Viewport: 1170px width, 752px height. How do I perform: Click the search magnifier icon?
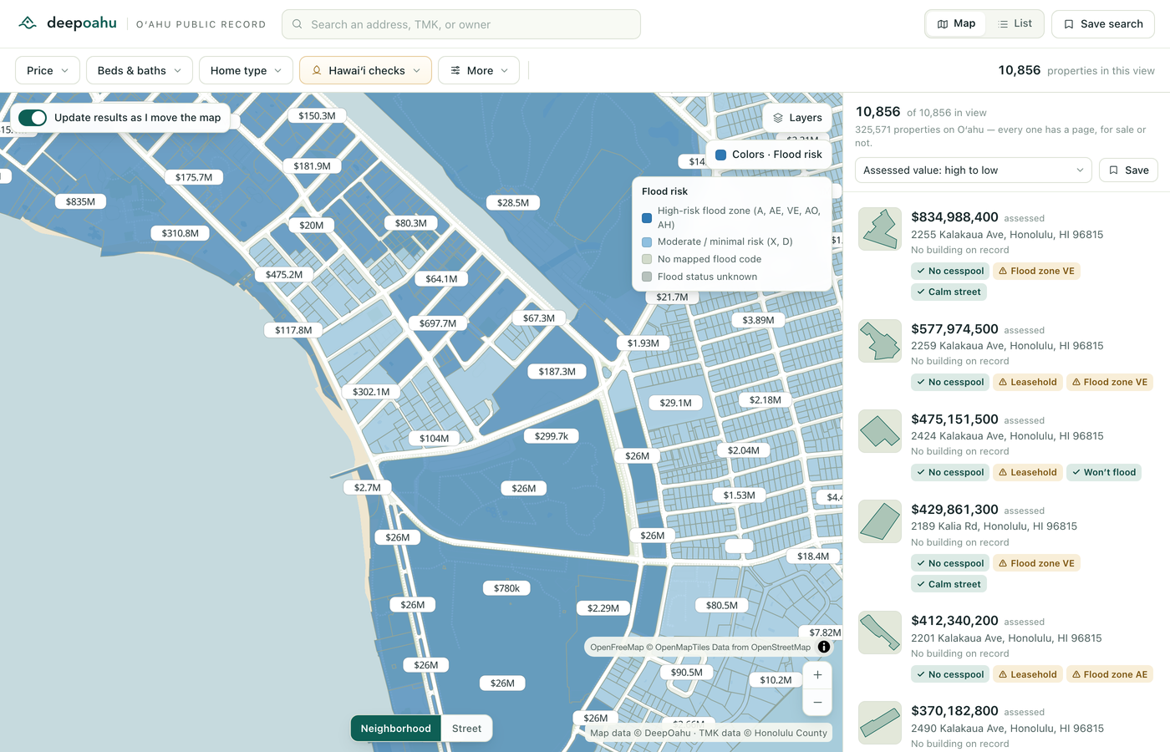(x=298, y=24)
